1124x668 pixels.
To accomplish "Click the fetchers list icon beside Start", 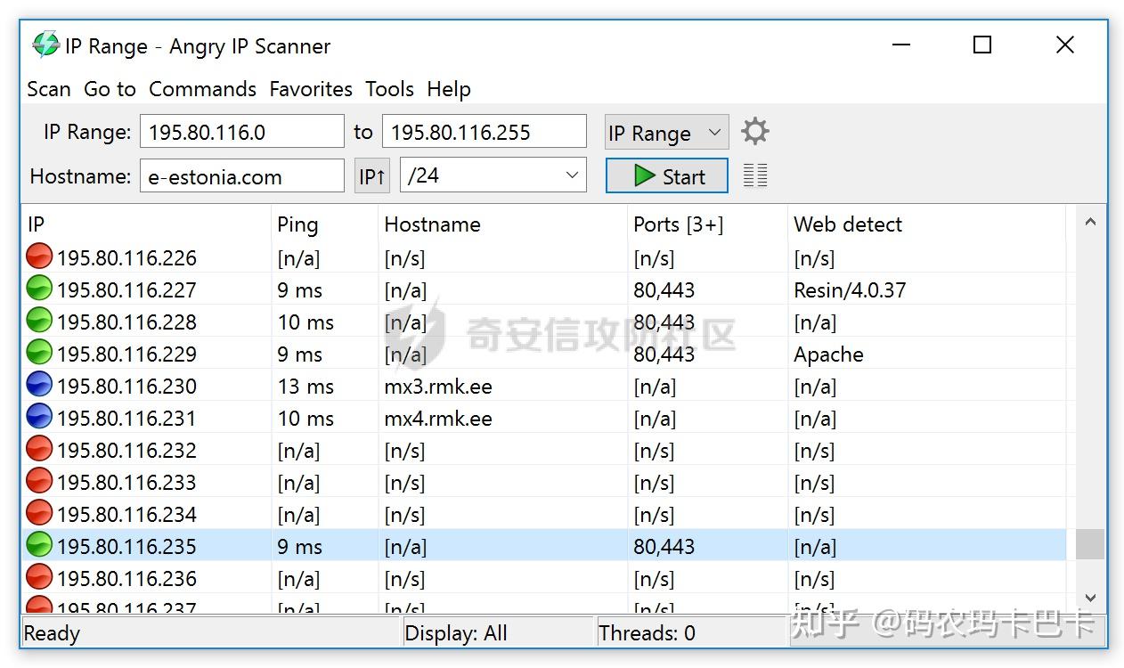I will click(x=754, y=175).
